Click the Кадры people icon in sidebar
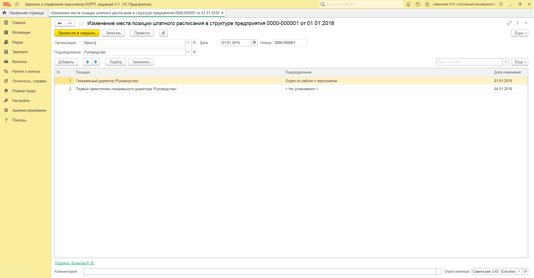 6,42
